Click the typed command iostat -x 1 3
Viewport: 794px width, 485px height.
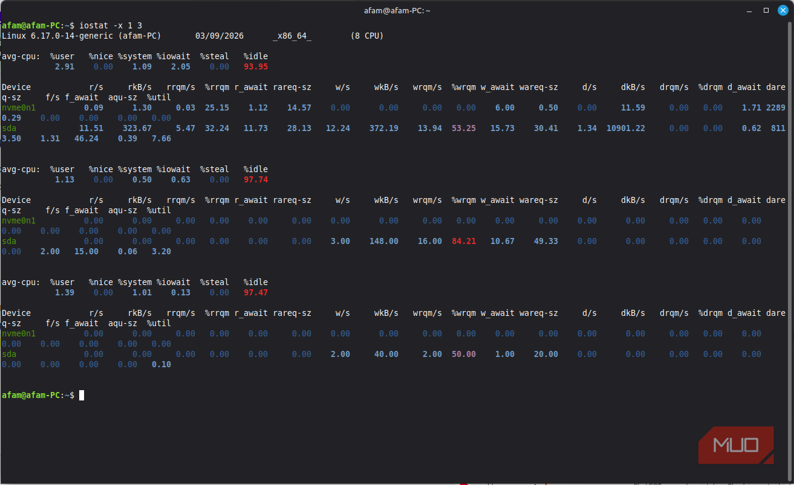point(111,25)
